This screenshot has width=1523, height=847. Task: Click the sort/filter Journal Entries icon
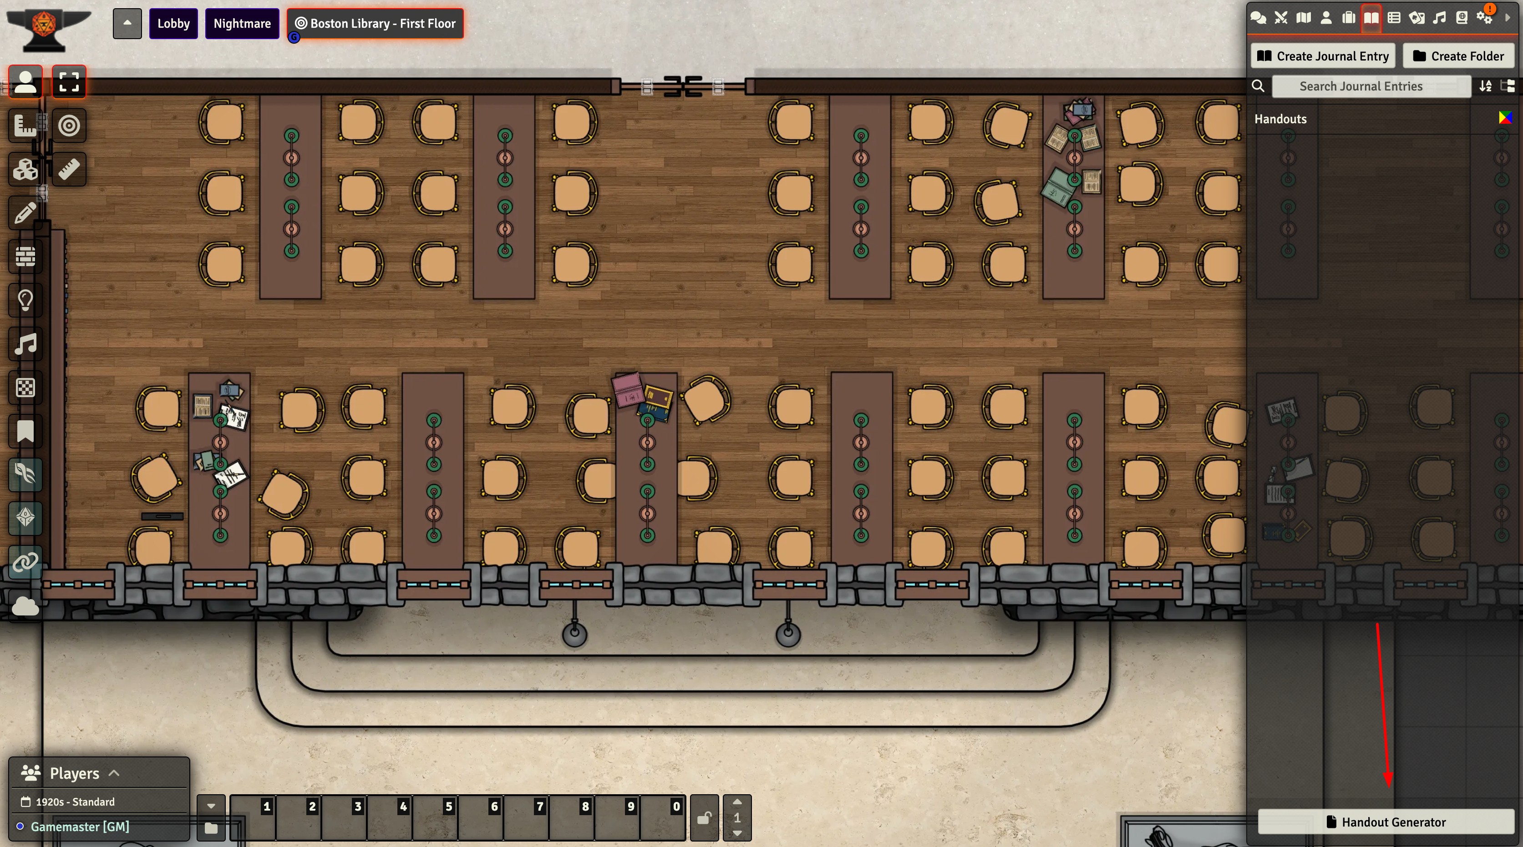click(1485, 86)
